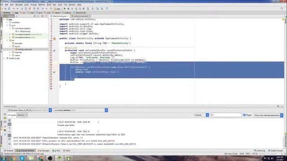Open the Messages tool window
Image resolution: width=287 pixels, height=161 pixels.
(x=43, y=151)
